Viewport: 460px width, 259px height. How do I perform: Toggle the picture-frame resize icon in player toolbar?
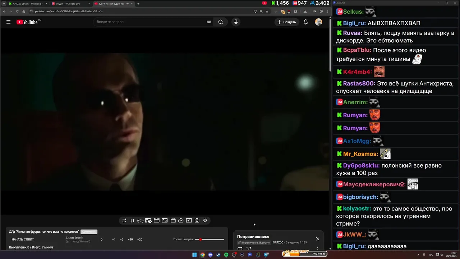tap(165, 221)
